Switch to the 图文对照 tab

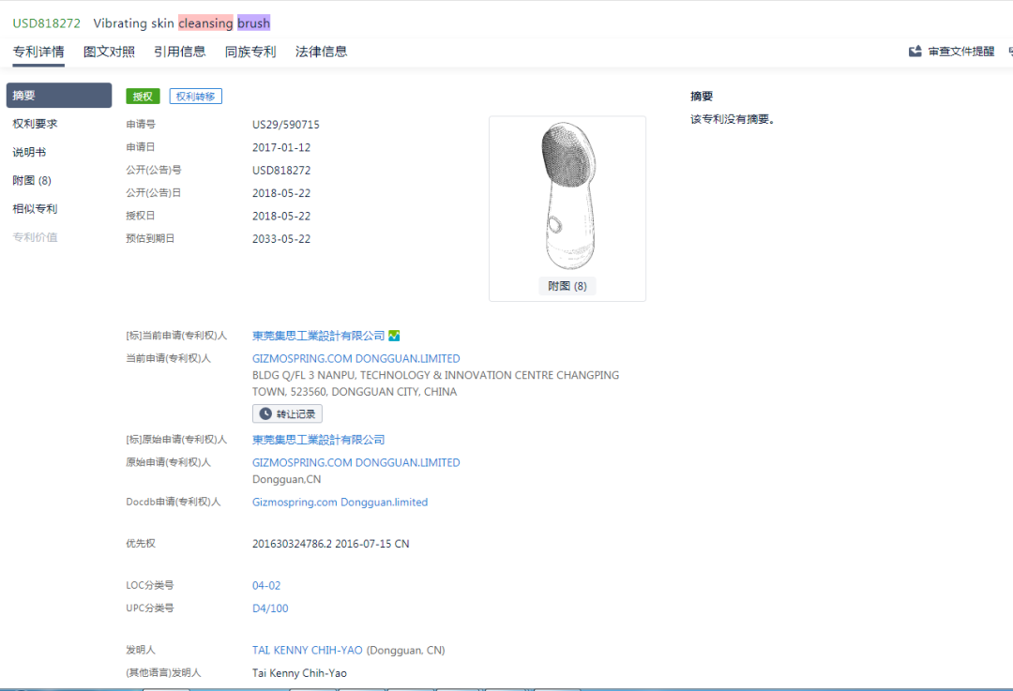tap(109, 52)
